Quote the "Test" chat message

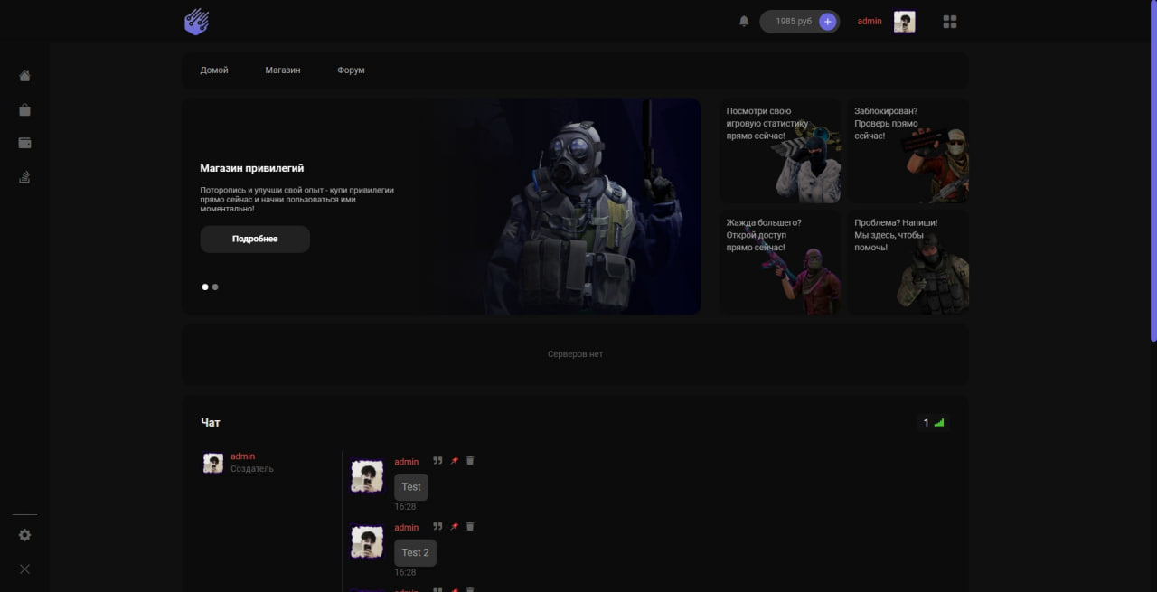pyautogui.click(x=437, y=461)
